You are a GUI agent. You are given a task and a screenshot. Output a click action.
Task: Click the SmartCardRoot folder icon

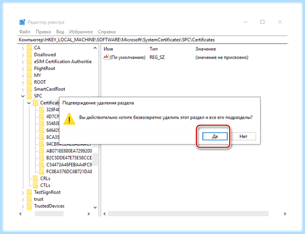(x=29, y=89)
